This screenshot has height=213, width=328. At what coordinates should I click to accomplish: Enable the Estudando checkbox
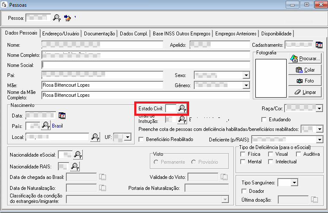coord(264,120)
